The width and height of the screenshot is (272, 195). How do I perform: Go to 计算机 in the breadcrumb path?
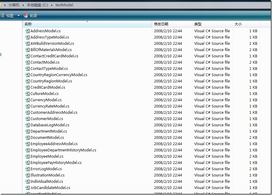(14, 5)
